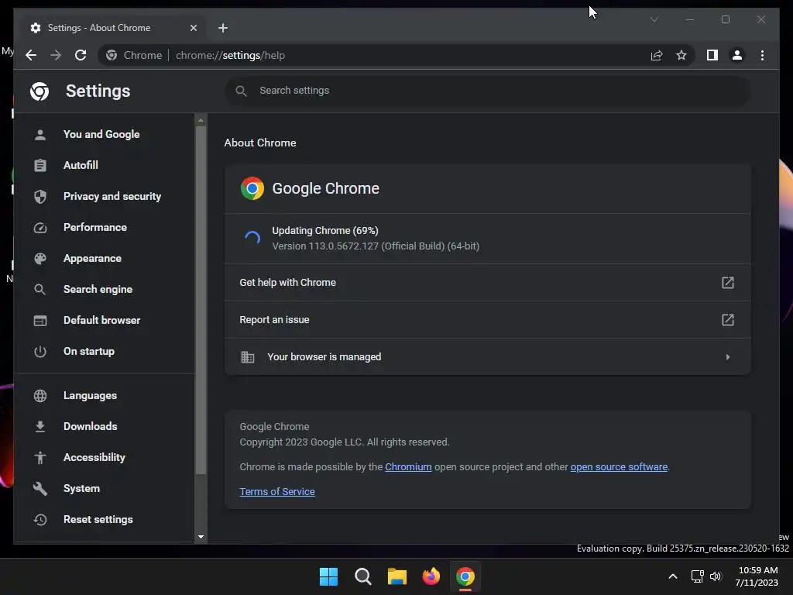
Task: Close the Settings - About Chrome tab
Action: click(x=193, y=28)
